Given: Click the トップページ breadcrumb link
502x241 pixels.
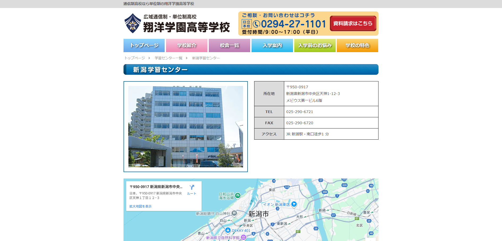Looking at the screenshot, I should [135, 58].
